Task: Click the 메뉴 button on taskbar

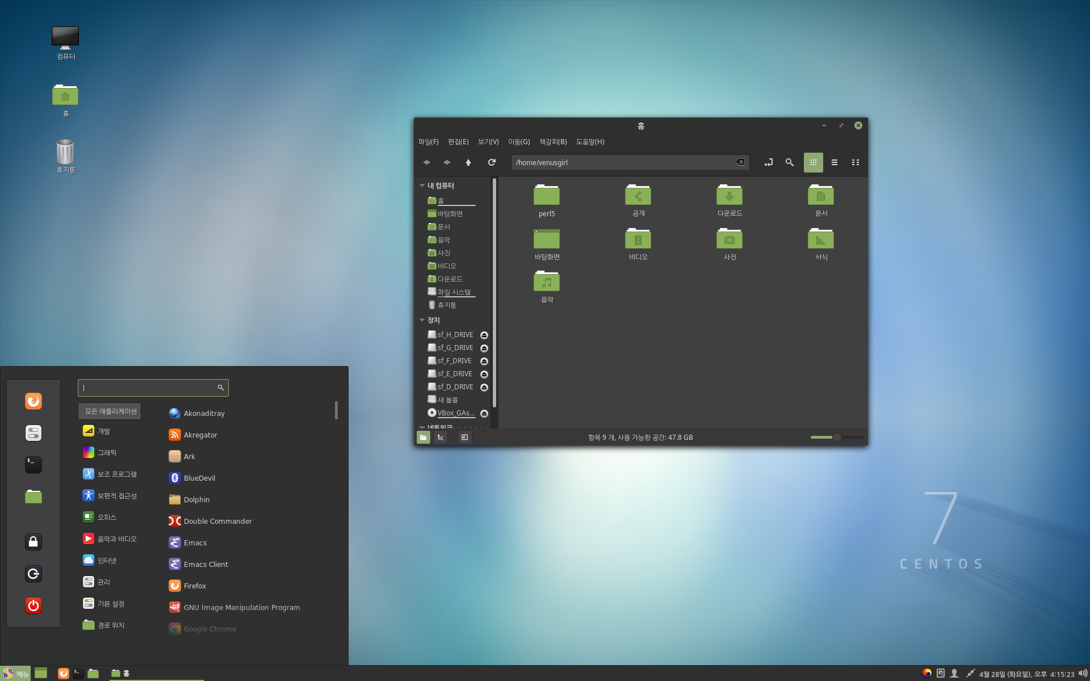Action: pyautogui.click(x=15, y=674)
